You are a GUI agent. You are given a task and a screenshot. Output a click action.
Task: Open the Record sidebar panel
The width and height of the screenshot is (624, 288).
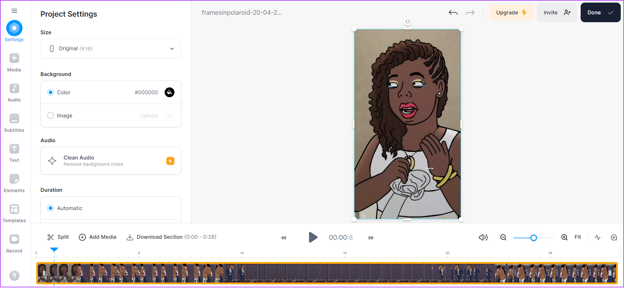click(x=14, y=244)
